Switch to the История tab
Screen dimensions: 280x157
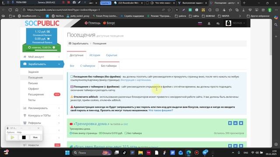(95, 55)
